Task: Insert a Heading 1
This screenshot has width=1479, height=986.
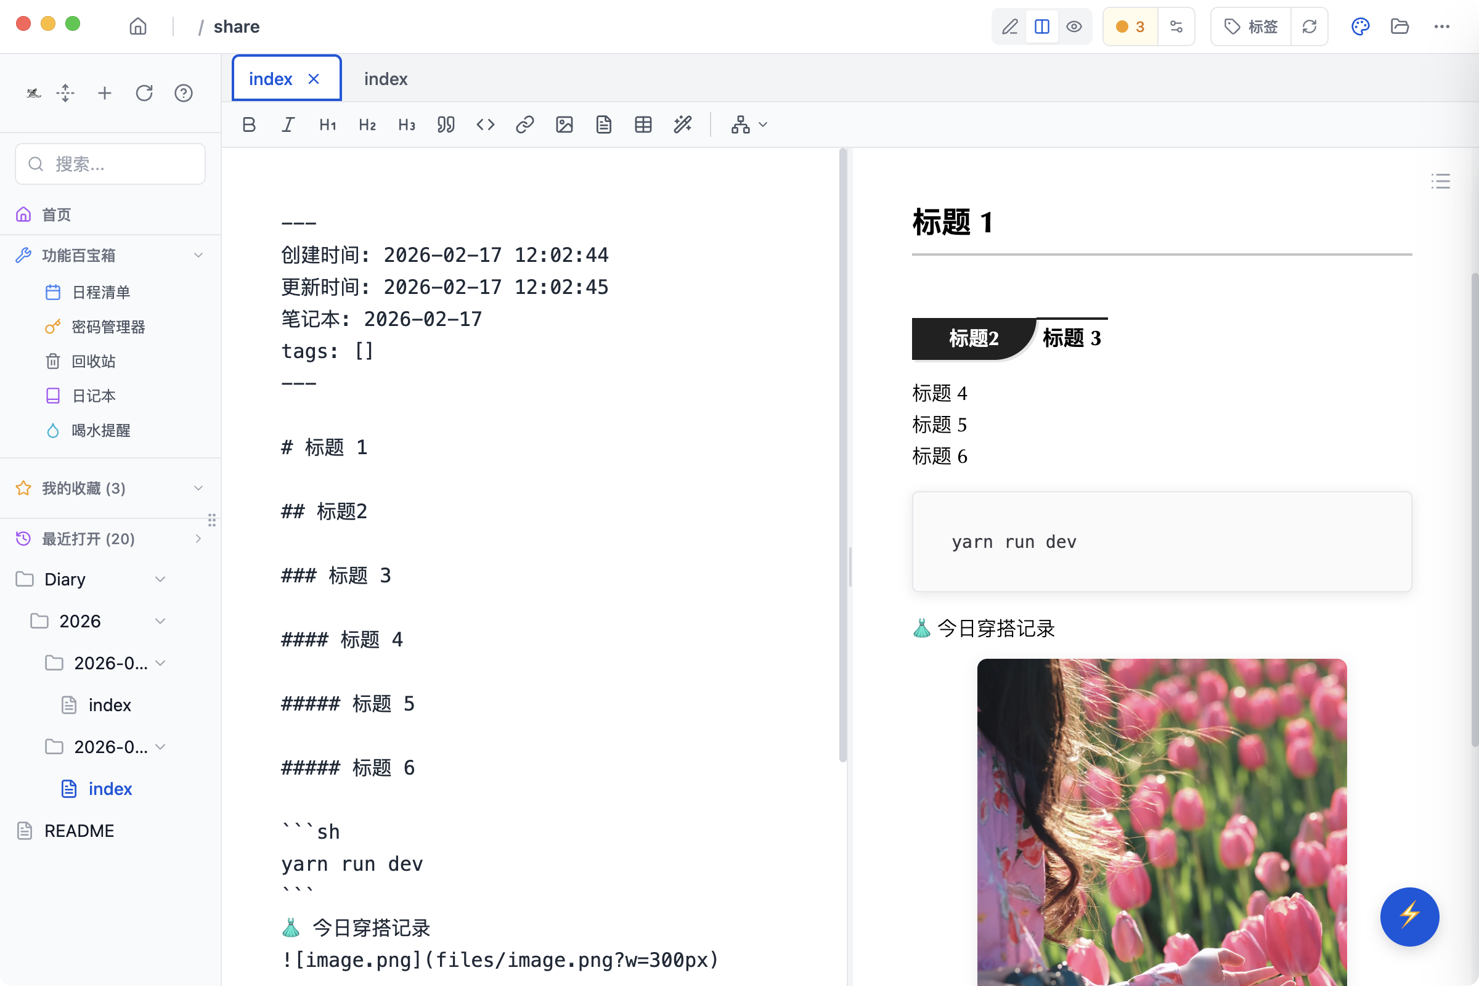Action: (x=328, y=124)
